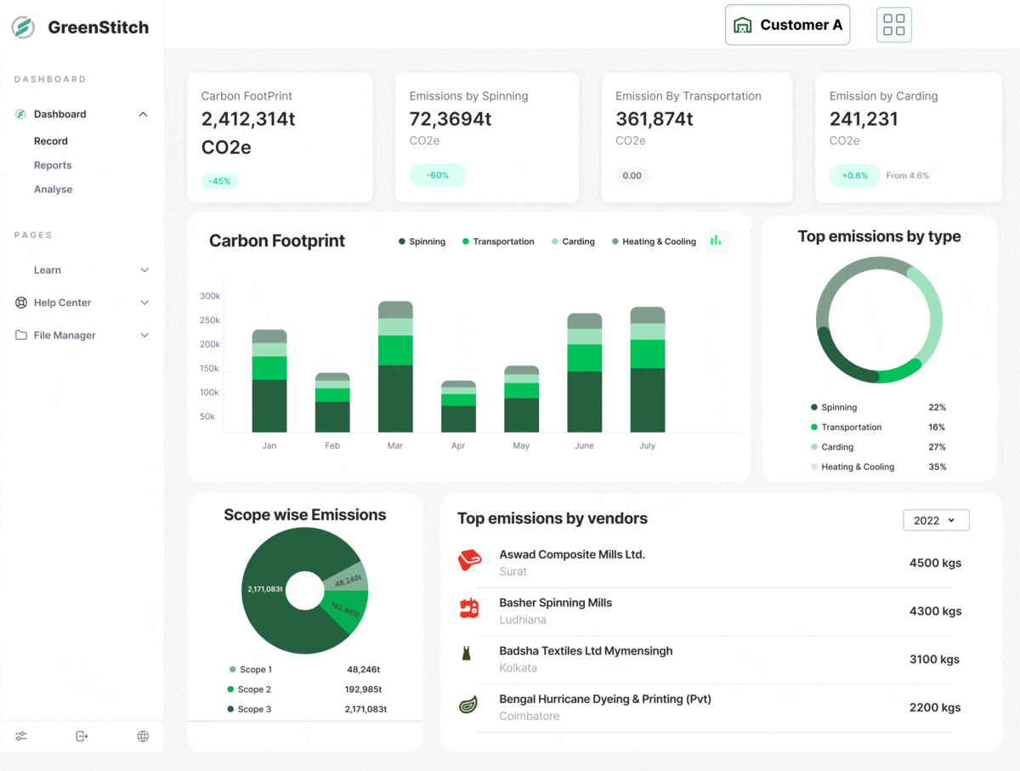Expand the Help Center chevron
Image resolution: width=1020 pixels, height=771 pixels.
(x=144, y=303)
